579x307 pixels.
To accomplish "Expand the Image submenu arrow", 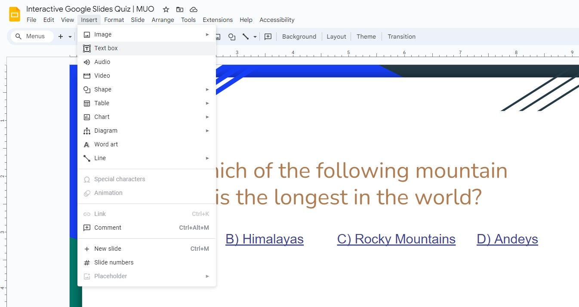I will [x=207, y=34].
